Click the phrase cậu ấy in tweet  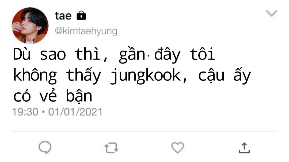point(225,75)
